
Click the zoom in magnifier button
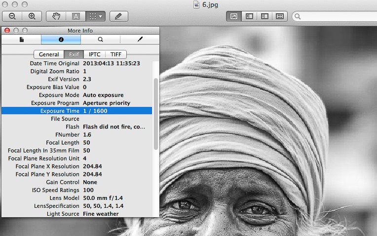click(32, 16)
